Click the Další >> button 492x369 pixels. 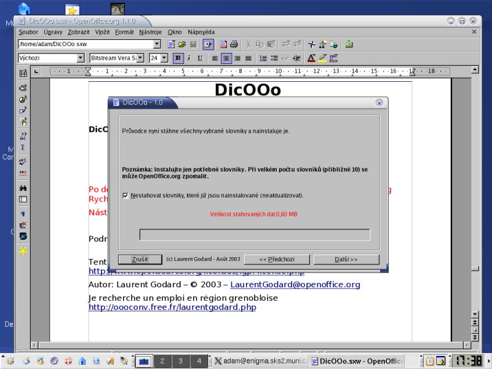click(346, 260)
